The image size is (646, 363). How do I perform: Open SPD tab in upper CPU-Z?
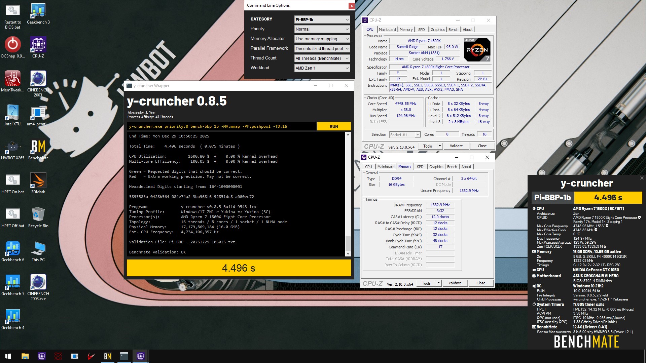[x=421, y=30]
